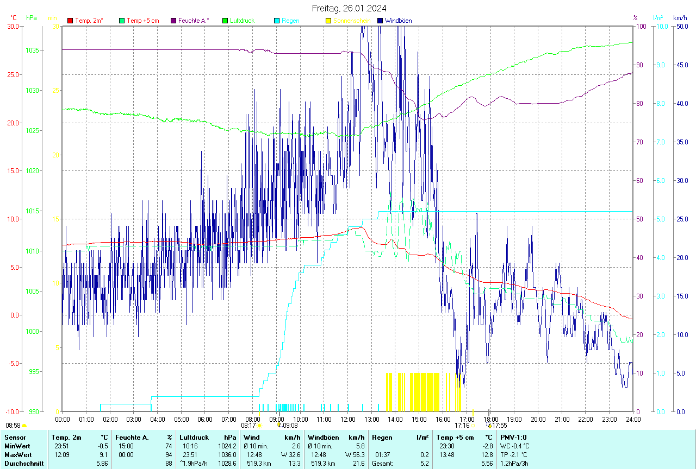This screenshot has width=696, height=469.
Task: Click the purple % axis unit label
Action: click(x=635, y=18)
